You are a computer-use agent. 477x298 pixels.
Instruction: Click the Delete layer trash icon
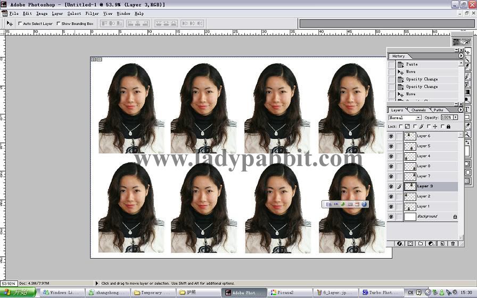click(x=453, y=244)
